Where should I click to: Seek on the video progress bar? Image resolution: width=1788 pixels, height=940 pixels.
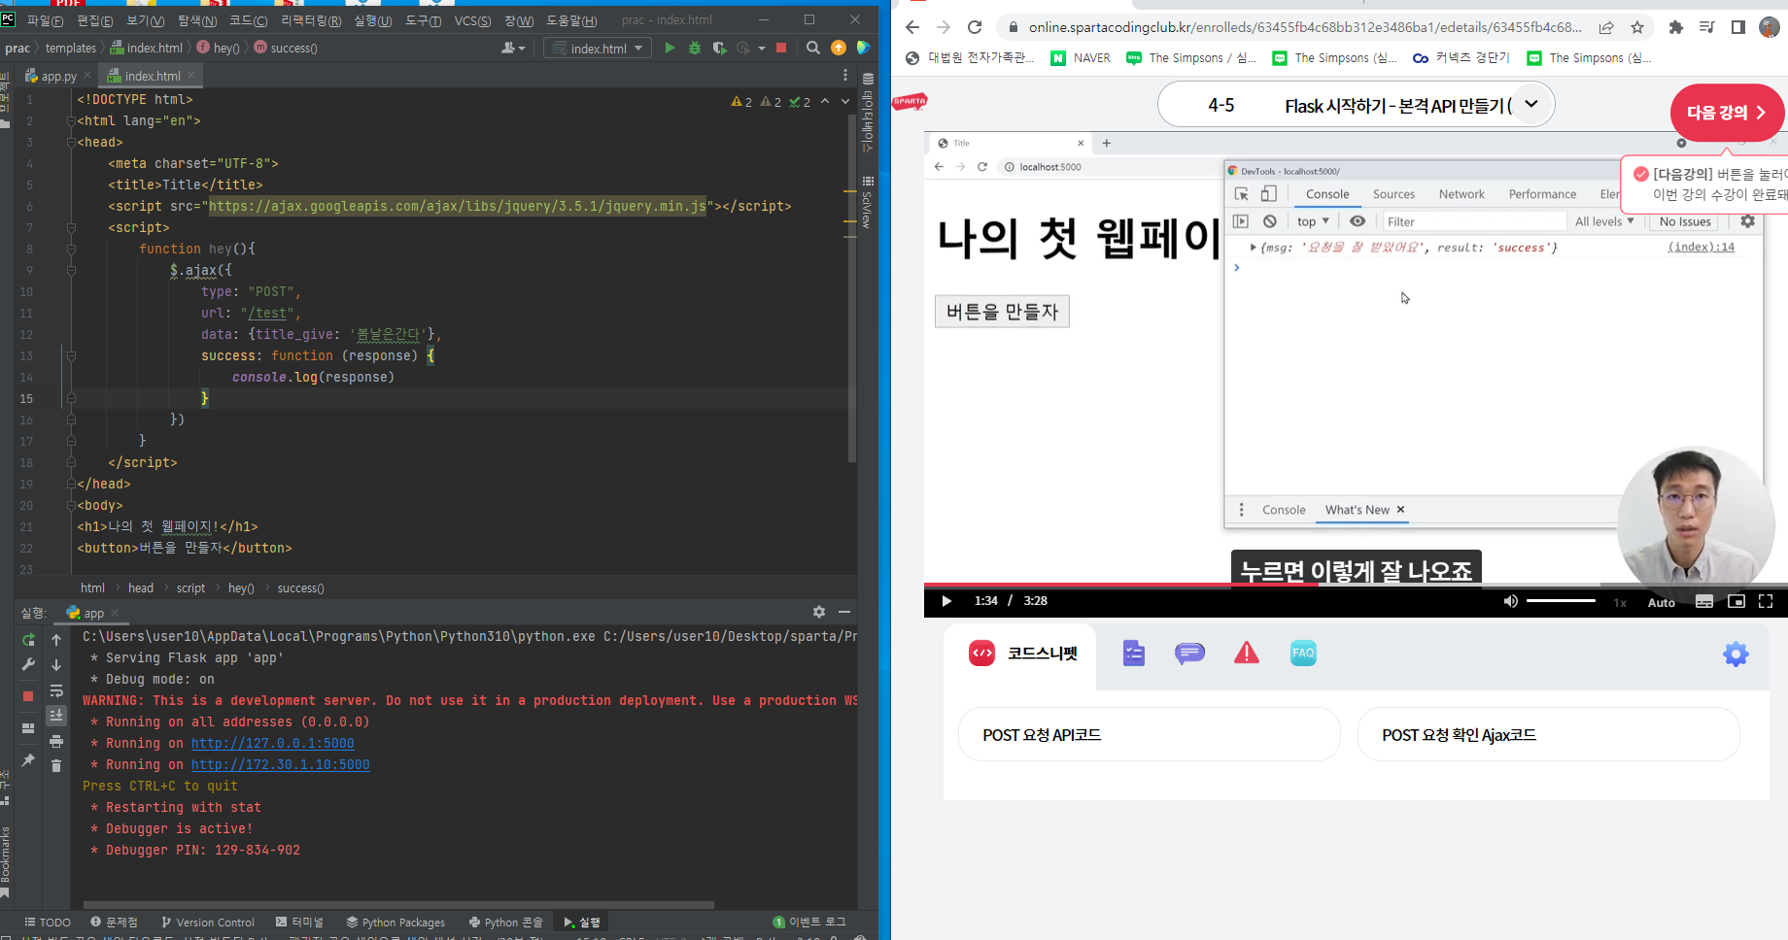click(x=1355, y=585)
